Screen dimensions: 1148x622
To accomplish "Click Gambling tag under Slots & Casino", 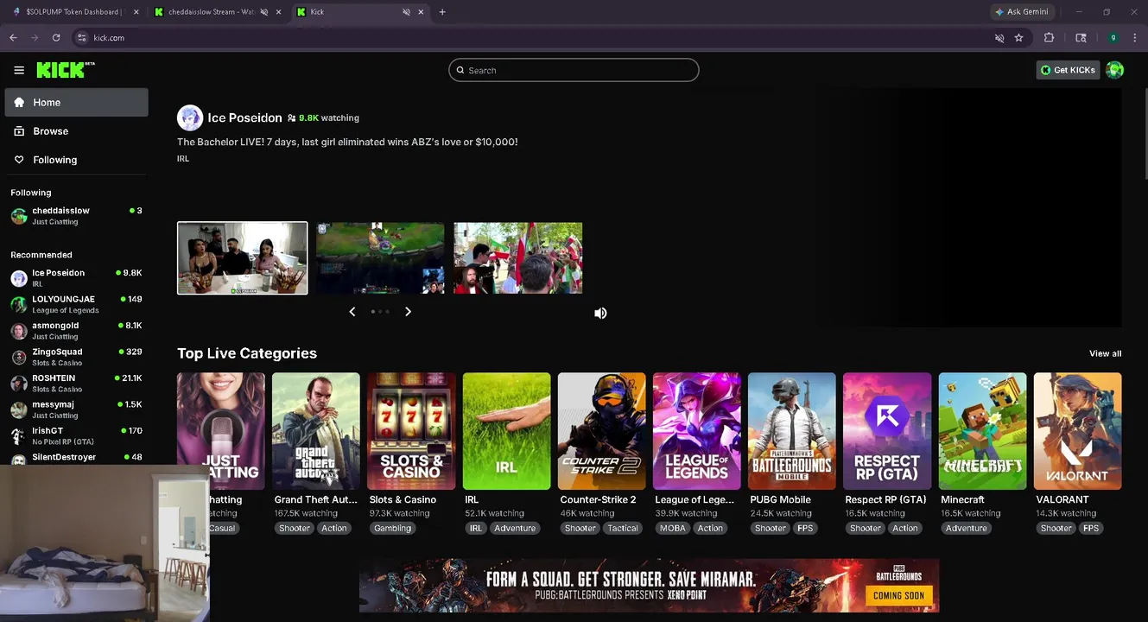I will point(392,528).
